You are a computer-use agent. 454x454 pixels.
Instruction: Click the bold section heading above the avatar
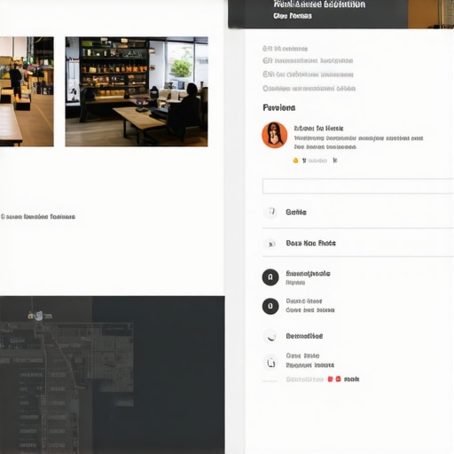(279, 107)
